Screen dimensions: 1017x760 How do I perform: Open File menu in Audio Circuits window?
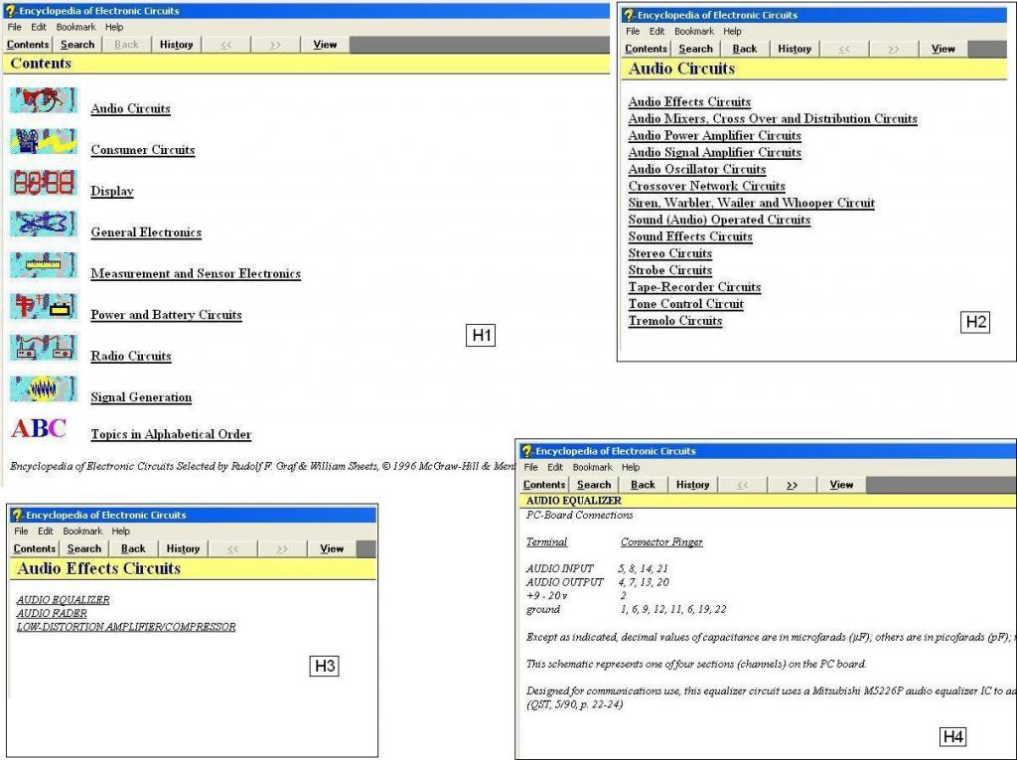(633, 31)
